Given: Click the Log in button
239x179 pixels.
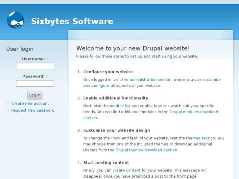Looking at the screenshot, I should point(35,95).
